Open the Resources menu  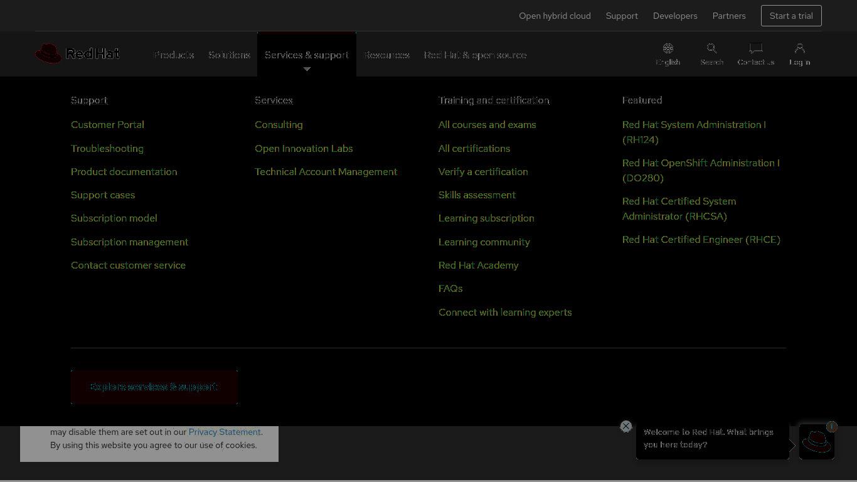[386, 55]
